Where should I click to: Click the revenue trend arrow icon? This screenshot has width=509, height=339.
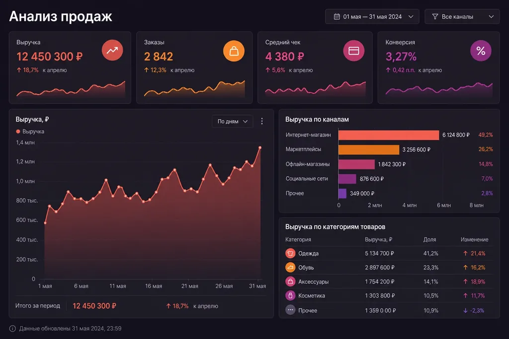point(112,50)
